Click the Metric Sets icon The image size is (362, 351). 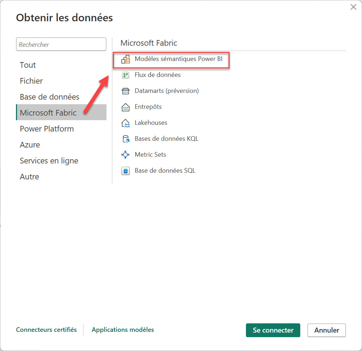click(x=126, y=155)
